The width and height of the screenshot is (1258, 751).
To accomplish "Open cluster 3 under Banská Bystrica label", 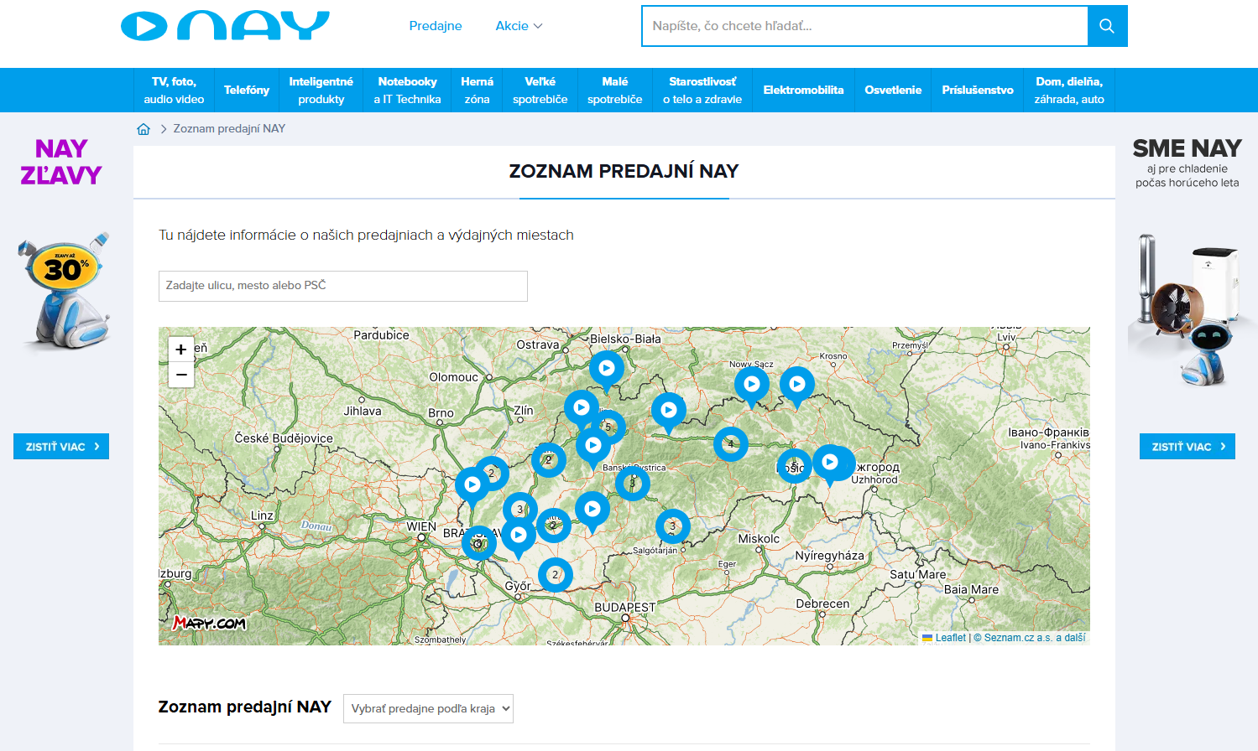I will (633, 484).
